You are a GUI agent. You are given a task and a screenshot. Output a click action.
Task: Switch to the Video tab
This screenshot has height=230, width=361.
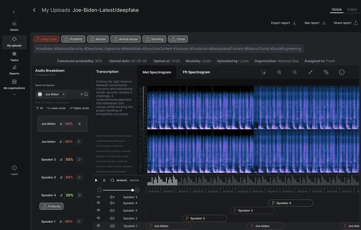pyautogui.click(x=351, y=10)
